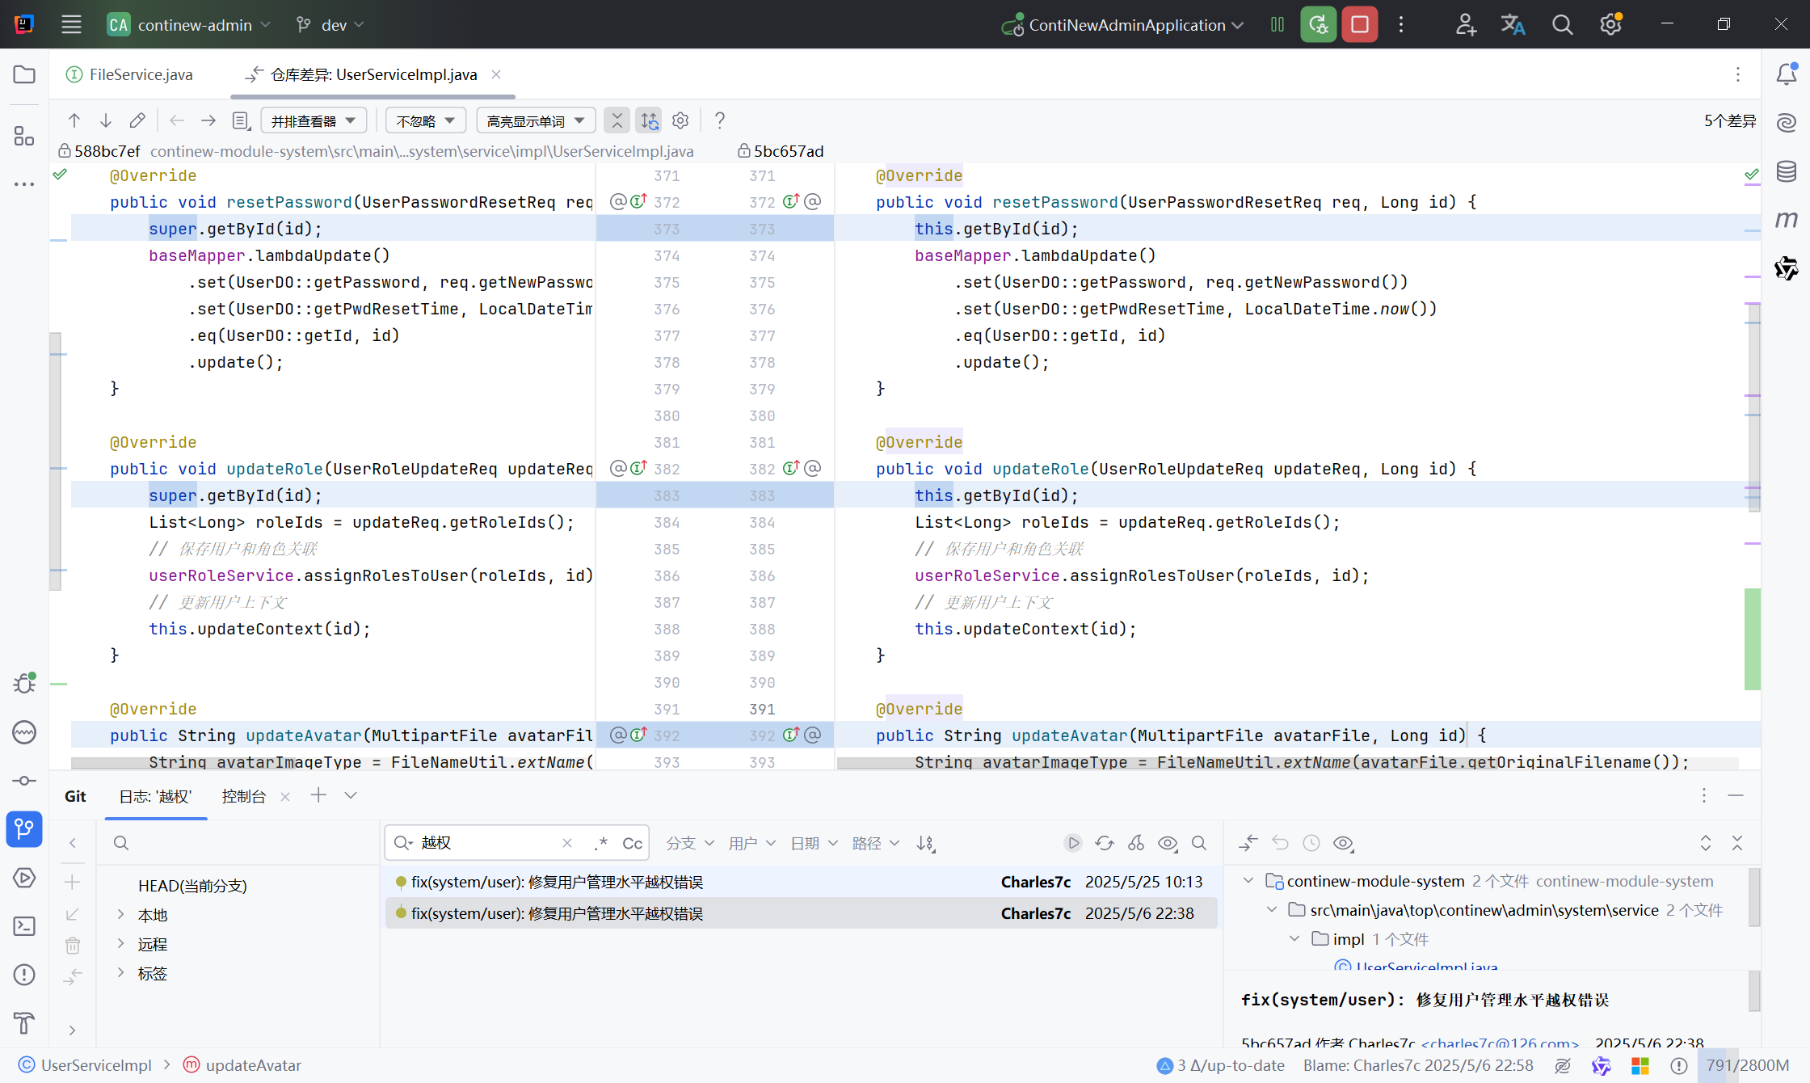Viewport: 1810px width, 1083px height.
Task: Open IDE settings gear in title bar
Action: click(1611, 24)
